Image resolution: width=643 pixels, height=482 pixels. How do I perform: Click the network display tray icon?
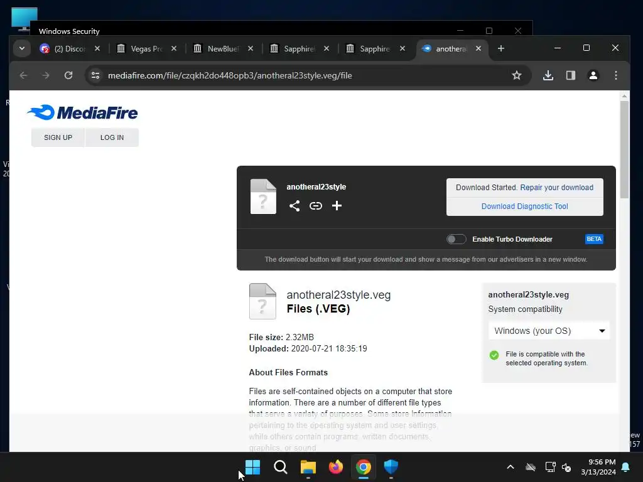coord(550,467)
